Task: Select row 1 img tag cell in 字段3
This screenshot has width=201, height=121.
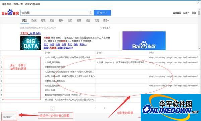Action: (174, 57)
